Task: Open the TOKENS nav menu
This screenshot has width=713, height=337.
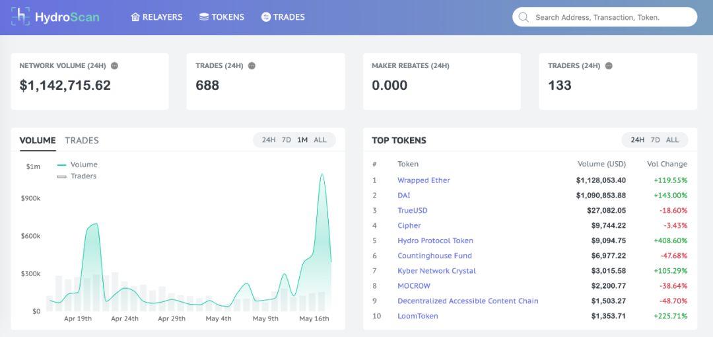Action: 222,17
